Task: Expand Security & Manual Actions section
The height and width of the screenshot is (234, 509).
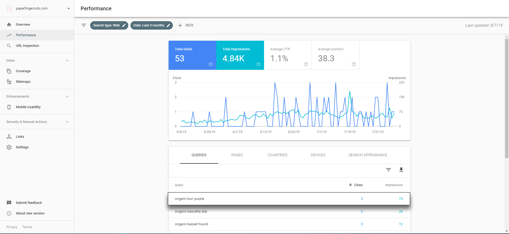Action: (67, 122)
